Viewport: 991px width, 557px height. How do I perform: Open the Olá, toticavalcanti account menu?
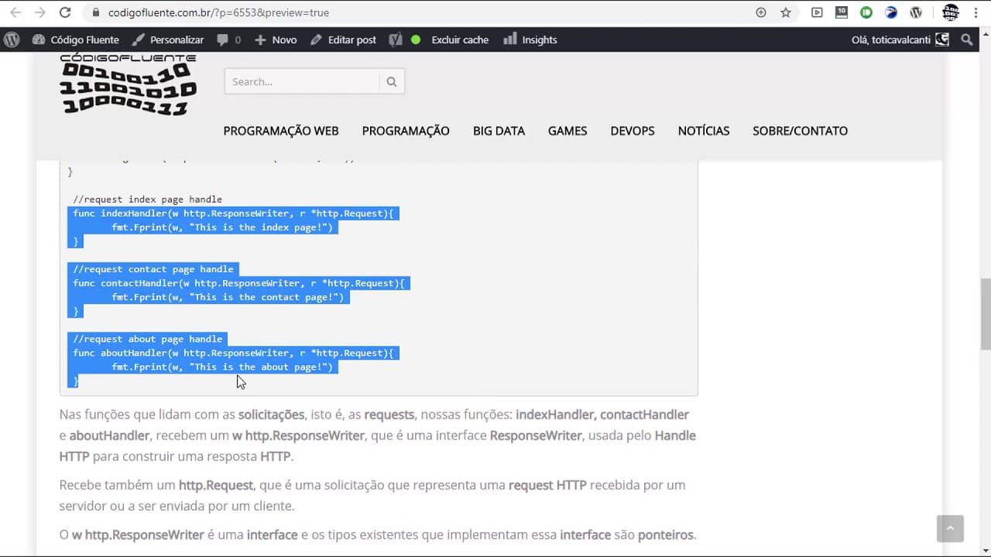(x=900, y=39)
